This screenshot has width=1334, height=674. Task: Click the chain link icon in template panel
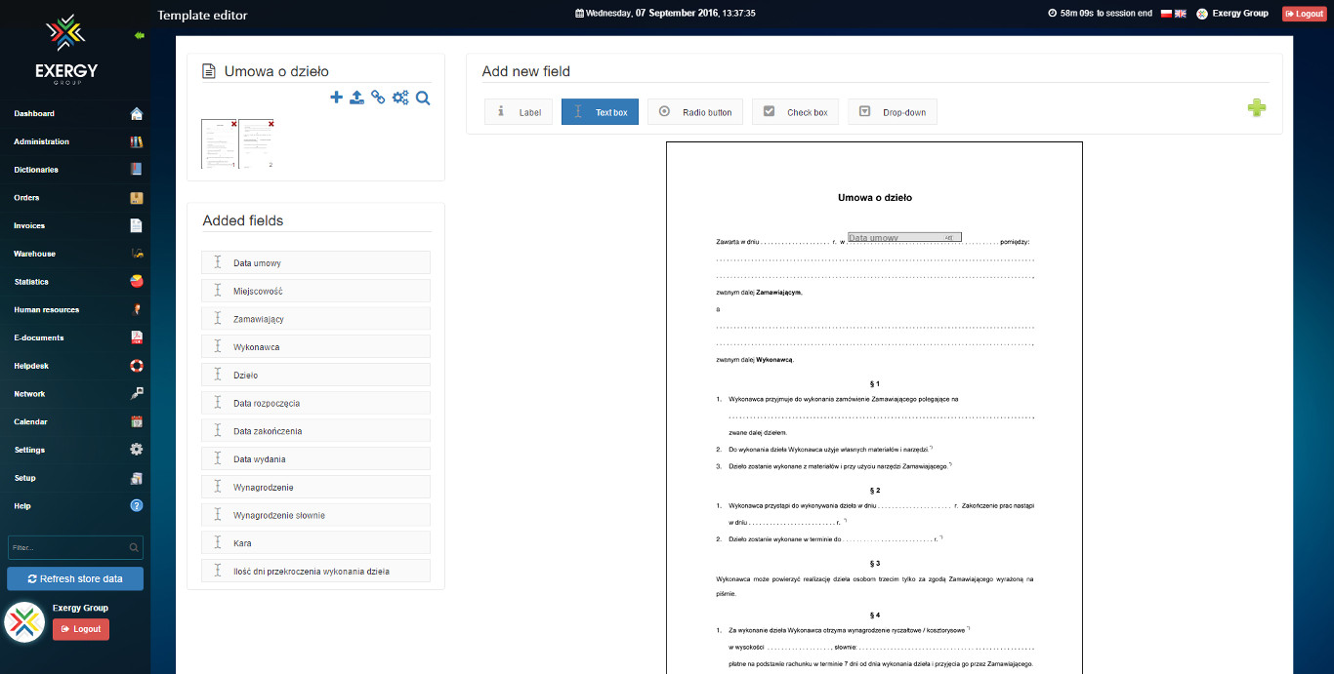click(x=378, y=98)
